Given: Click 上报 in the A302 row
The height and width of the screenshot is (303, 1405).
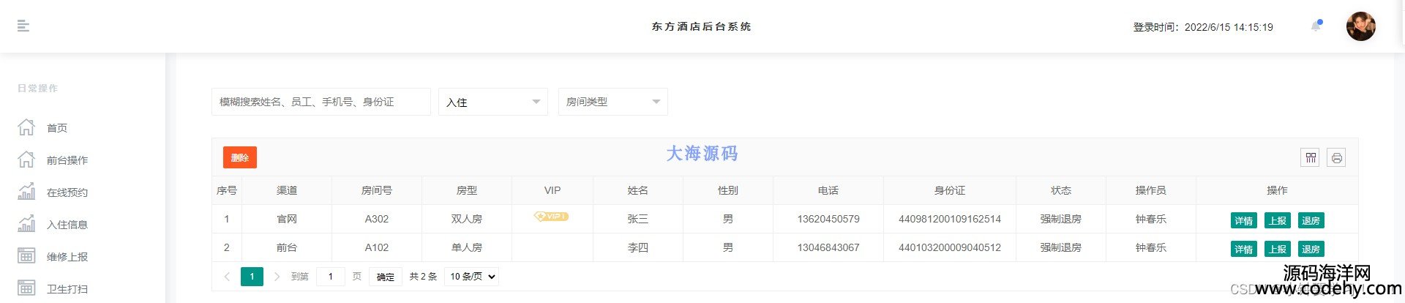Looking at the screenshot, I should 1277,220.
